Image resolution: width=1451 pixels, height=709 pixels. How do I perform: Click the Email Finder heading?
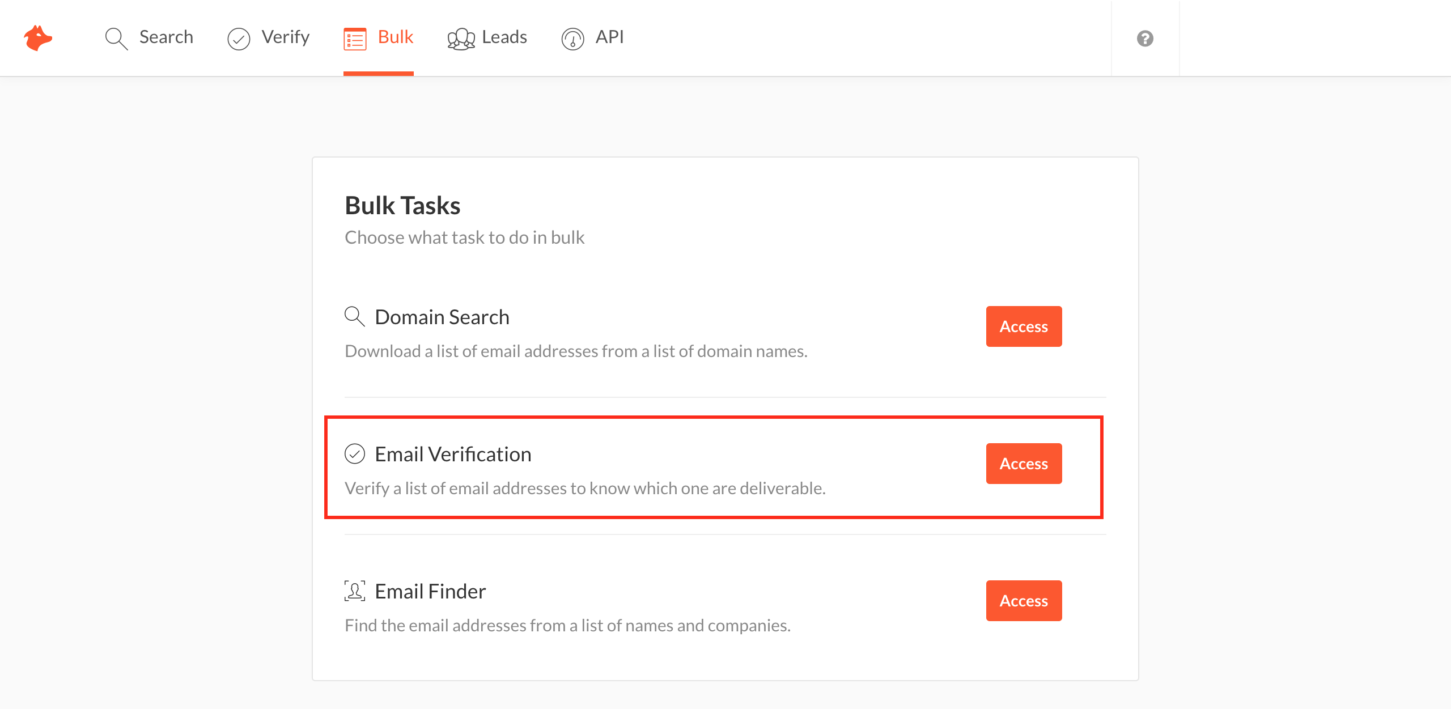[430, 591]
